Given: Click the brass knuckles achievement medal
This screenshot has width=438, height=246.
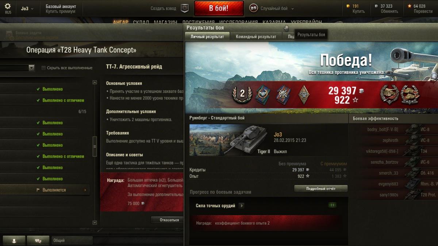Looking at the screenshot, I should pyautogui.click(x=304, y=94).
